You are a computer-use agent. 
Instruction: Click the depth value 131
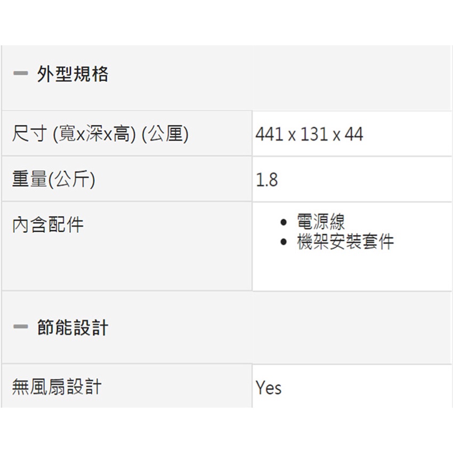pos(313,134)
